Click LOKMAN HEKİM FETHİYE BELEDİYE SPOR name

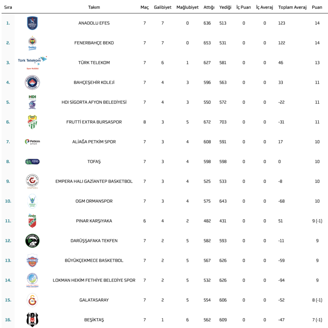pos(94,280)
